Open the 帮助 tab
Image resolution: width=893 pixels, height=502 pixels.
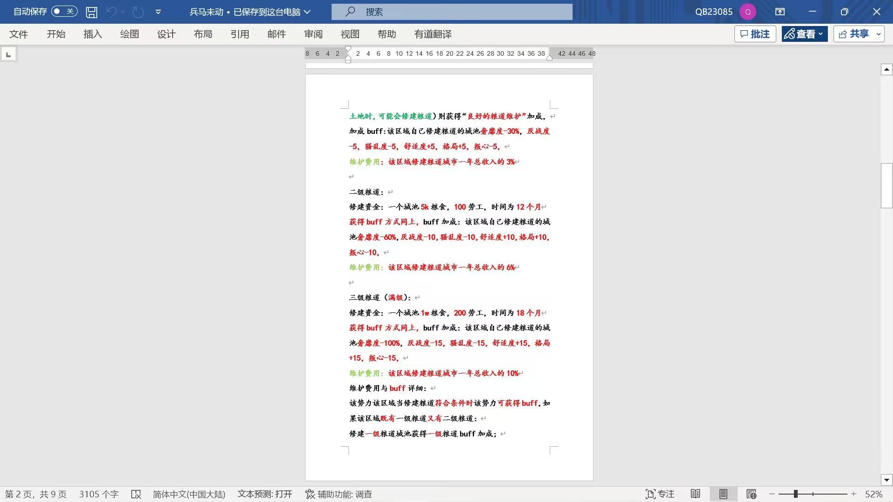pos(387,34)
